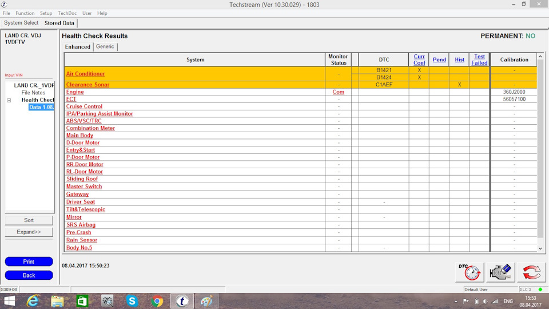549x309 pixels.
Task: Open the ABS/VSC/TRC link
Action: (x=83, y=121)
